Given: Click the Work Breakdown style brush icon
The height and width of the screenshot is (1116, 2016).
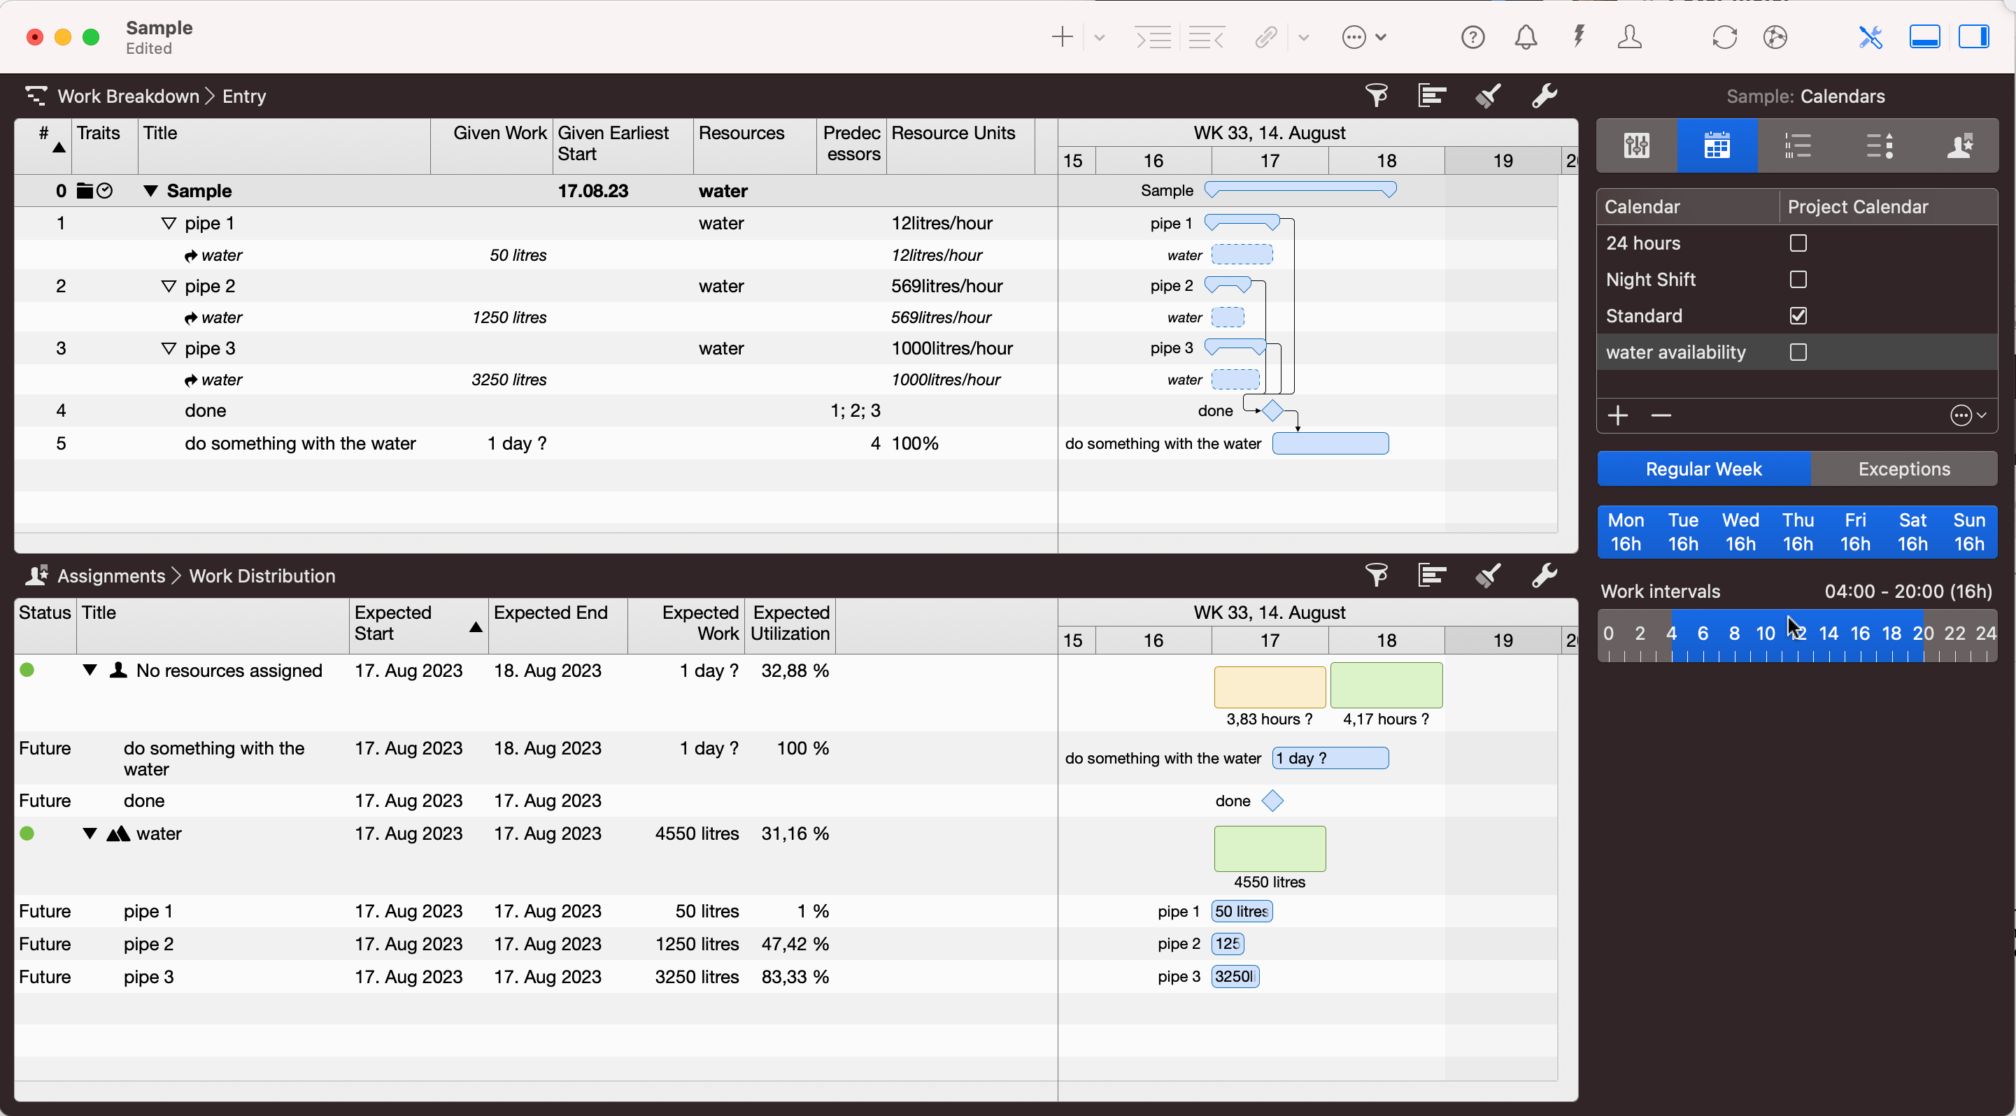Looking at the screenshot, I should (1488, 96).
